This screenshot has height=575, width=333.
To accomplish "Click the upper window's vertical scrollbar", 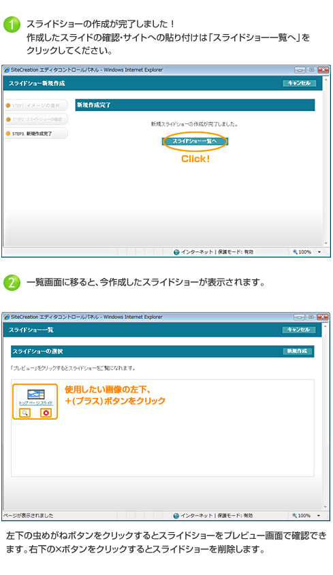I will click(326, 161).
